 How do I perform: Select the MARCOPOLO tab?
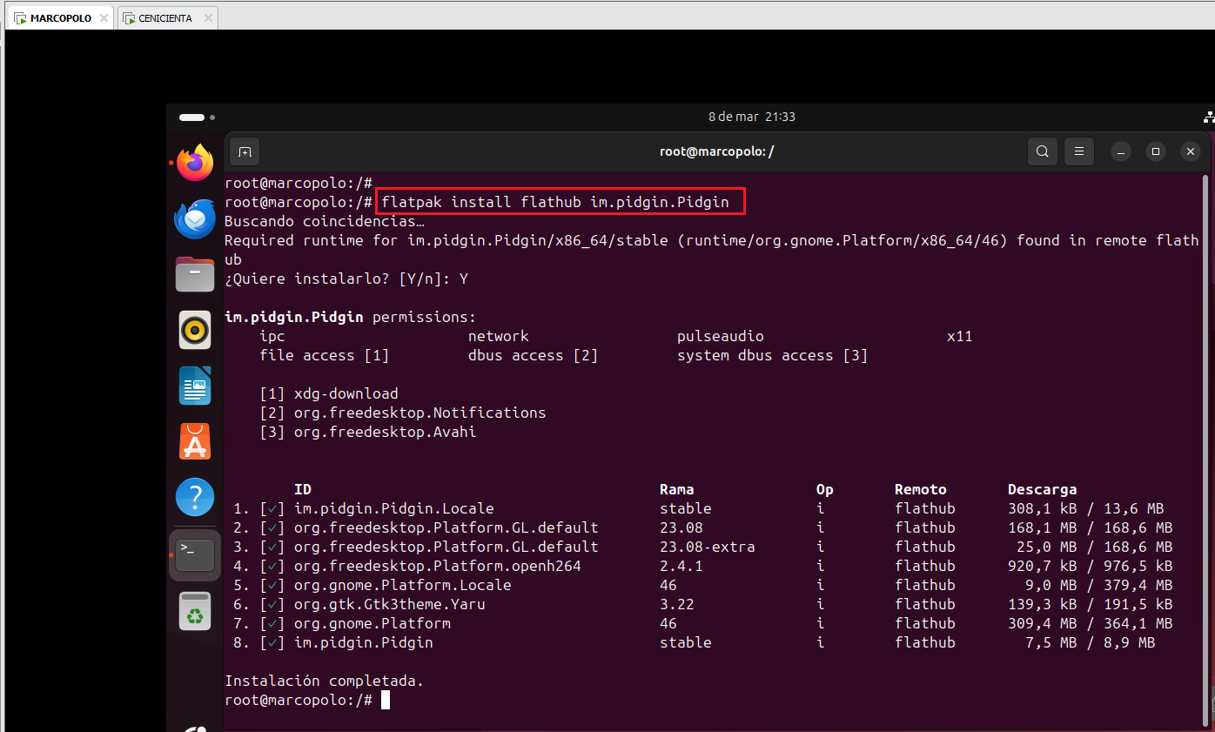point(60,18)
